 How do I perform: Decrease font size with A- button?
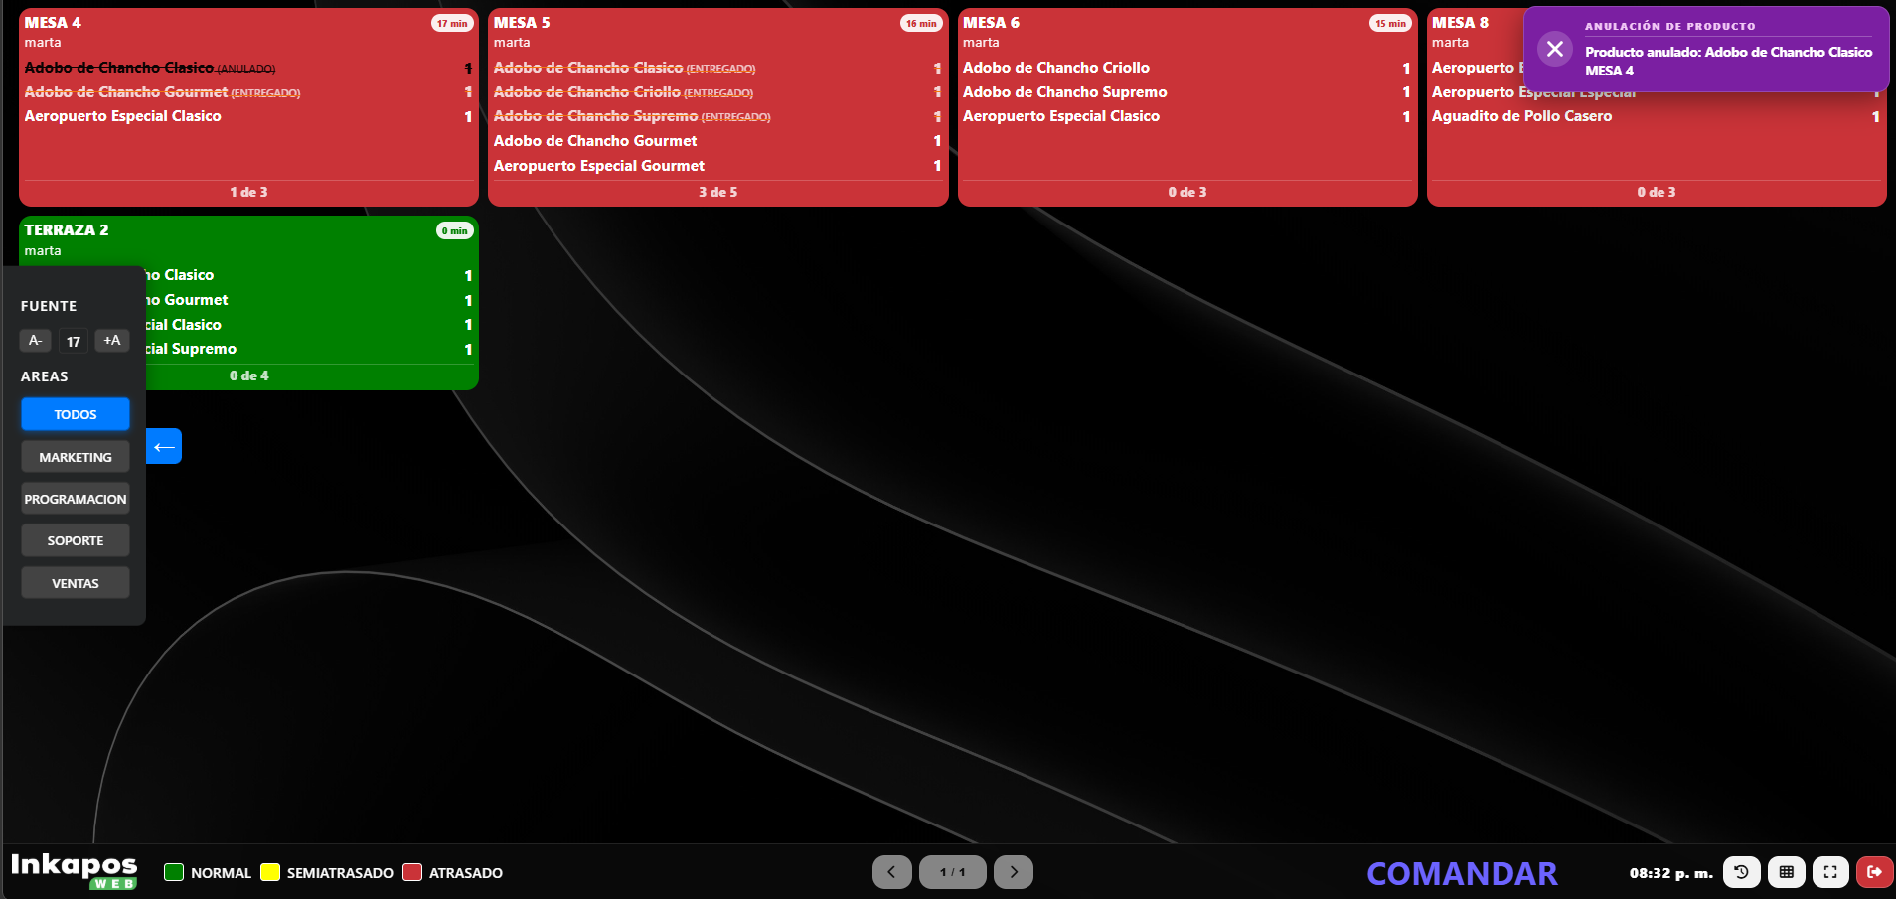(x=35, y=341)
